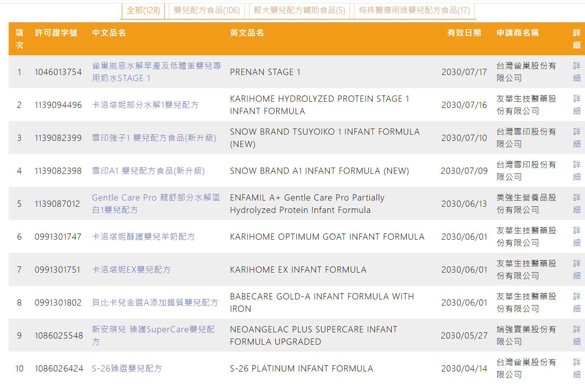Click the 許可證字號 column header
585x390 pixels.
coord(56,33)
